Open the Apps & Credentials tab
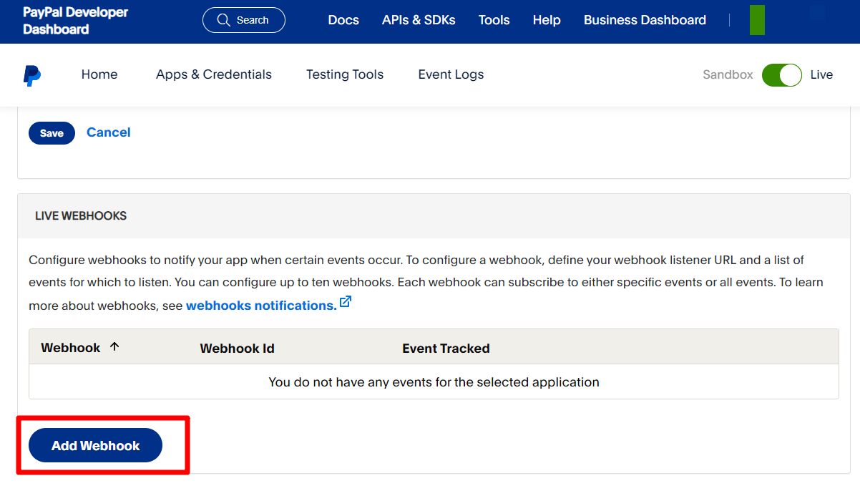Image resolution: width=860 pixels, height=501 pixels. point(214,74)
